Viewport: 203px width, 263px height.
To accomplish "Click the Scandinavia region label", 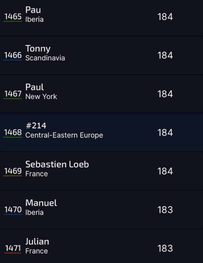I will (45, 58).
